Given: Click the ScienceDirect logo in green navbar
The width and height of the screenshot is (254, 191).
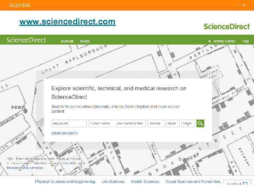Looking at the screenshot, I should point(26,40).
